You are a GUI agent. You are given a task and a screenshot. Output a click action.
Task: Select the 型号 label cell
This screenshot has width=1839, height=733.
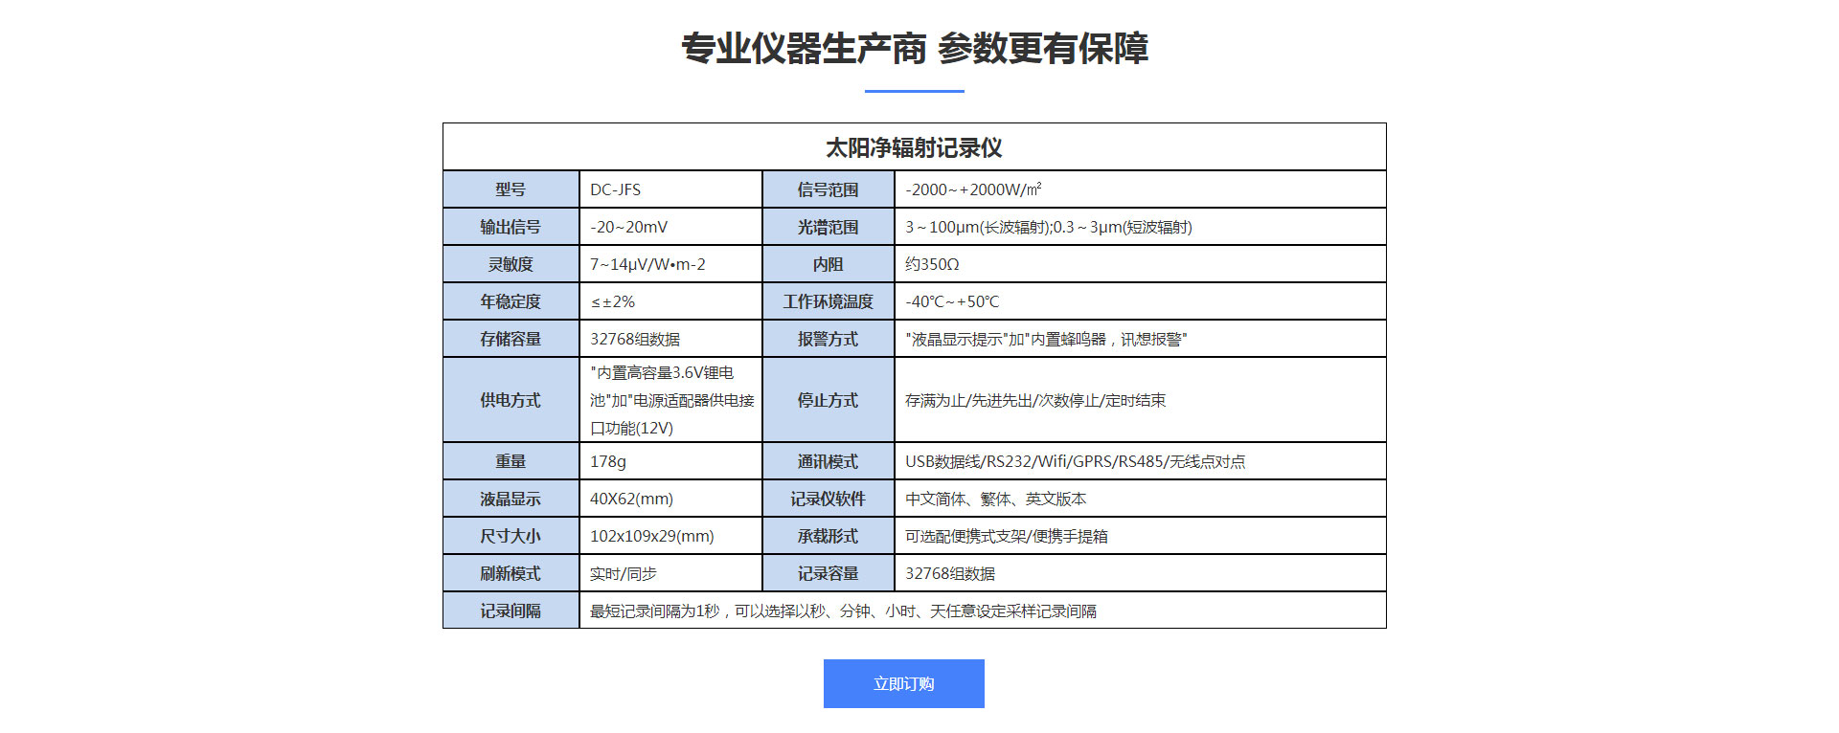511,189
